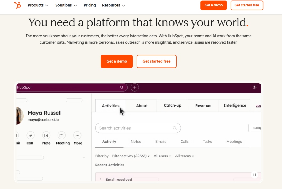The height and width of the screenshot is (189, 282).
Task: Click the HubSpot sprocket logo
Action: [x=18, y=5]
